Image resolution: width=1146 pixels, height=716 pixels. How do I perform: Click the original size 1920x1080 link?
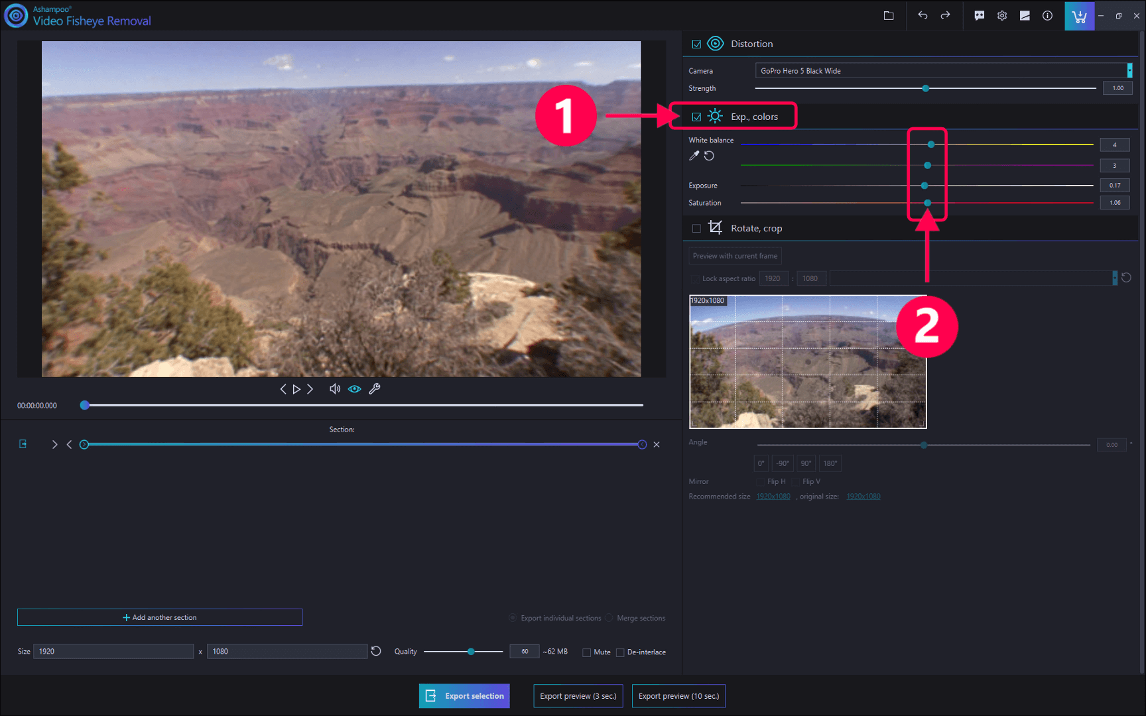tap(863, 497)
